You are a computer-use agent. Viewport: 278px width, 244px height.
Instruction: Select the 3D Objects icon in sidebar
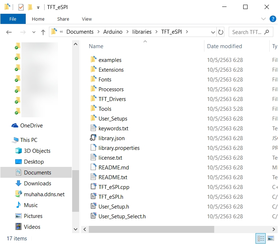[18, 151]
